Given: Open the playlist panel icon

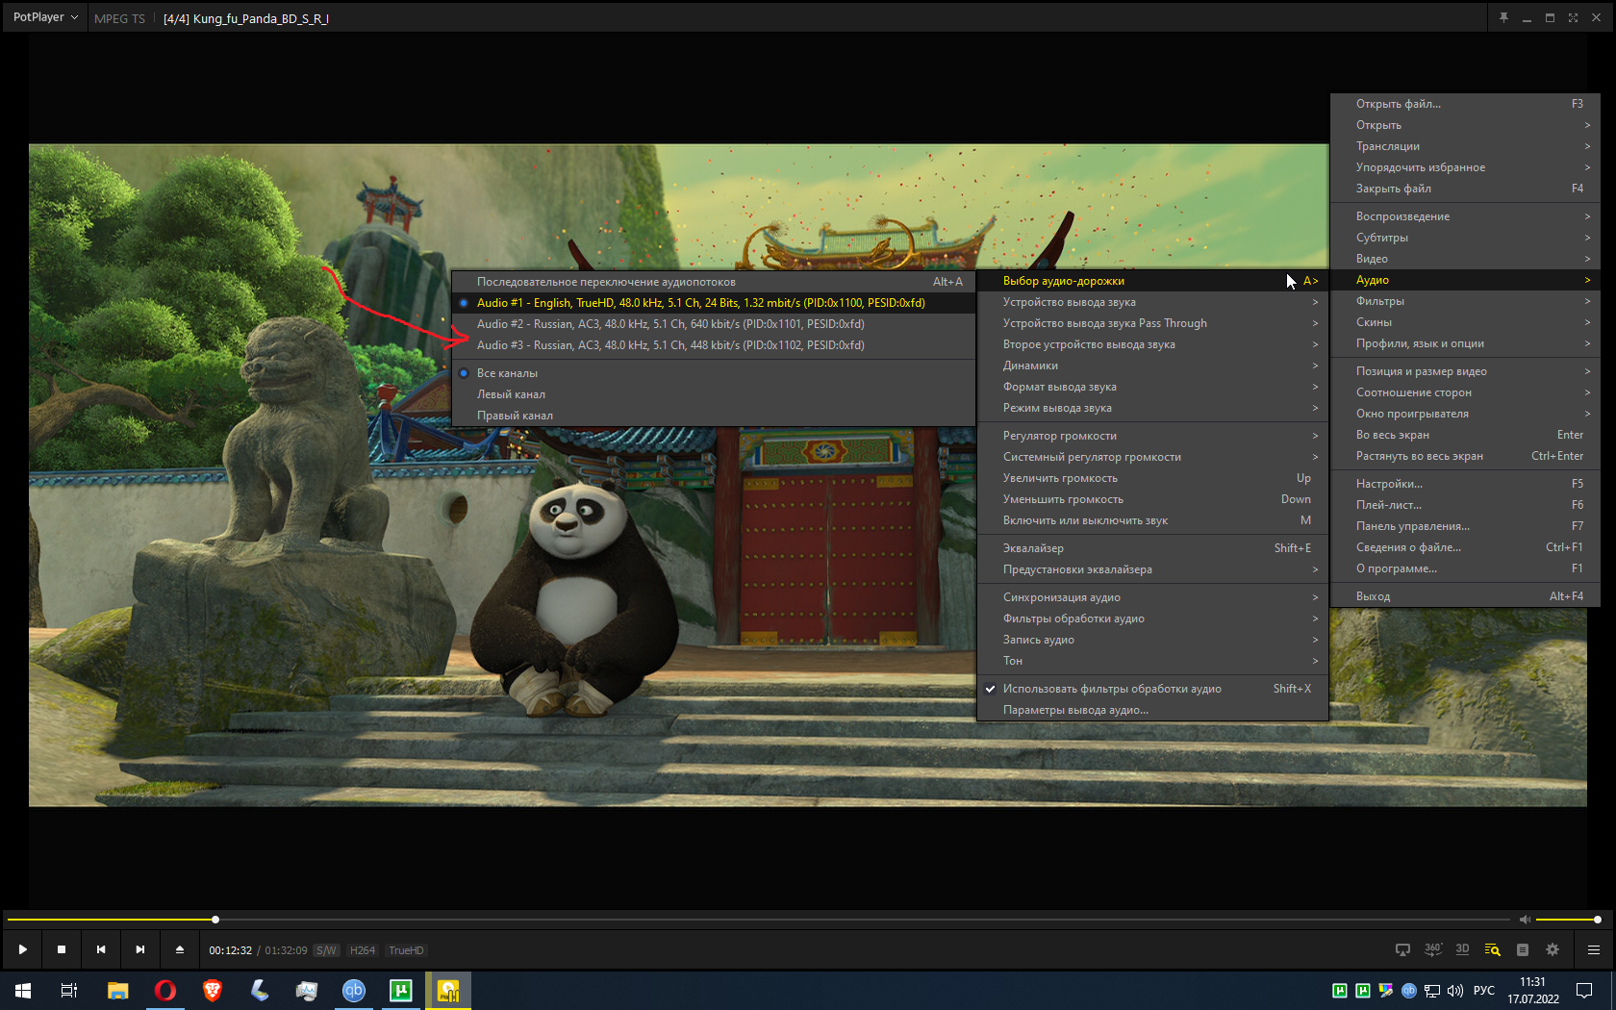Looking at the screenshot, I should [1523, 949].
